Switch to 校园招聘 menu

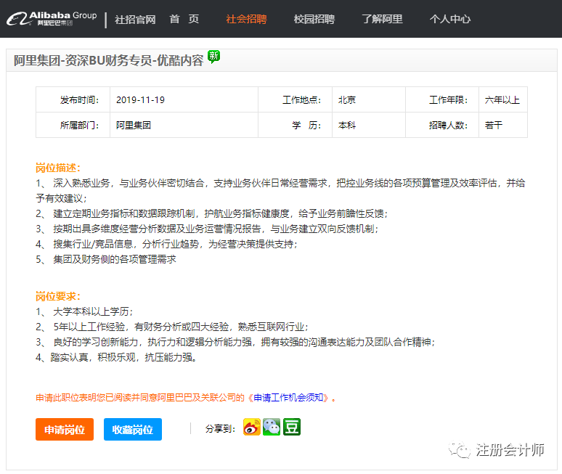coord(314,19)
